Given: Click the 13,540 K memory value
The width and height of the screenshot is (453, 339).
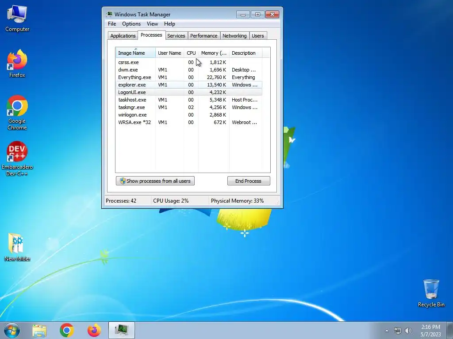Looking at the screenshot, I should [x=216, y=85].
